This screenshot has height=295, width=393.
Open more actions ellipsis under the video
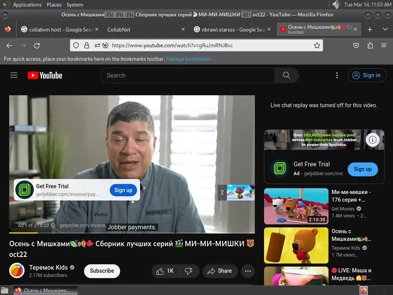point(248,271)
